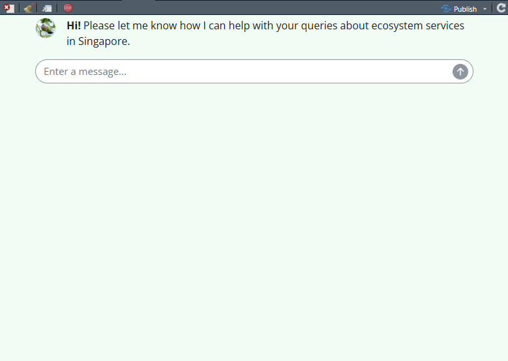Click the empty toolbar space left of Publish
The image size is (508, 361).
pyautogui.click(x=261, y=8)
